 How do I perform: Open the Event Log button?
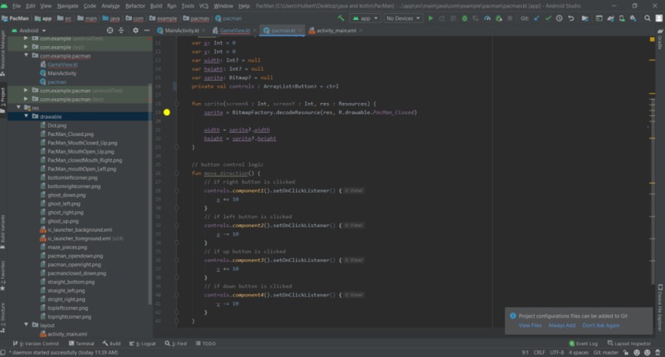pyautogui.click(x=583, y=344)
